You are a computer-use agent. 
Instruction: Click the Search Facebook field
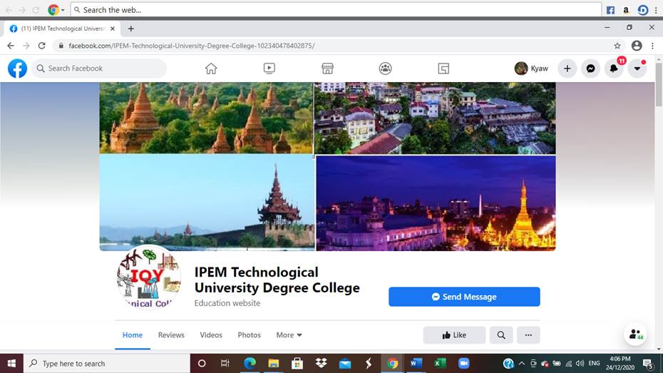point(99,68)
